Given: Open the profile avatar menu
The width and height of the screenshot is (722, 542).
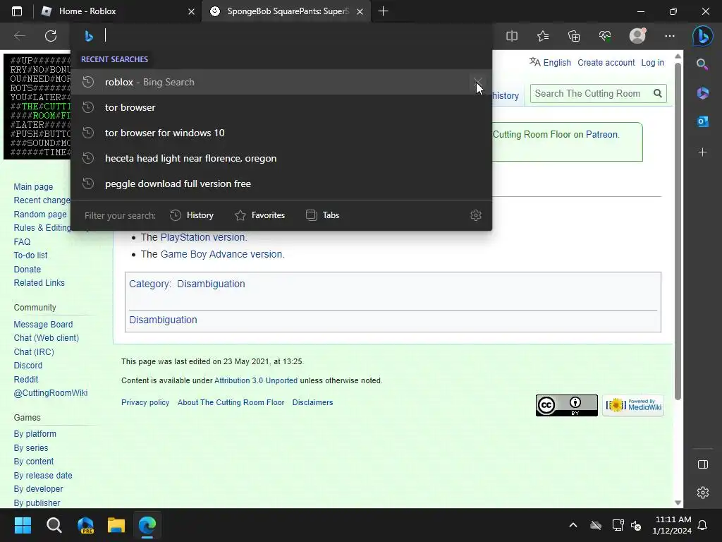Looking at the screenshot, I should click(x=637, y=36).
